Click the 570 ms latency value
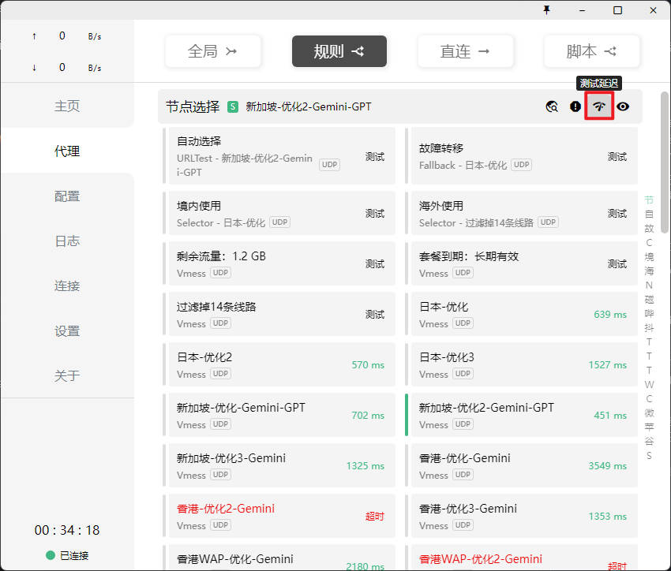Viewport: 671px width, 571px height. pyautogui.click(x=368, y=365)
